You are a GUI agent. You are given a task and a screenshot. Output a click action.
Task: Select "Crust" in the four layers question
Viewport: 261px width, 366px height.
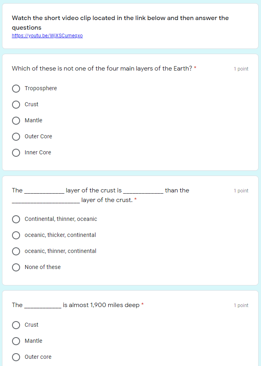pos(16,104)
